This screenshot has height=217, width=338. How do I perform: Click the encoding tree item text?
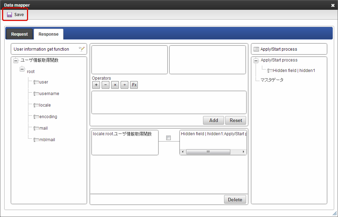tap(48, 117)
